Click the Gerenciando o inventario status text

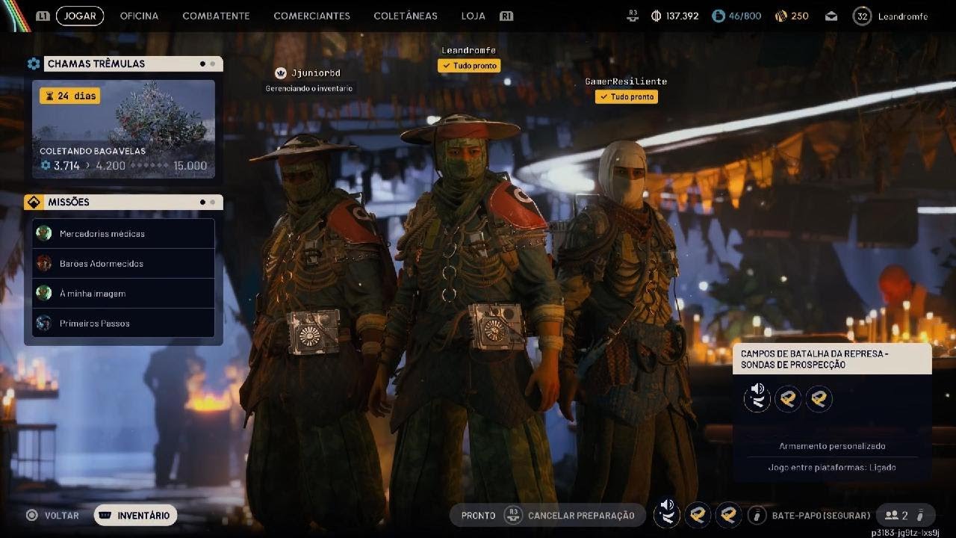[x=309, y=88]
